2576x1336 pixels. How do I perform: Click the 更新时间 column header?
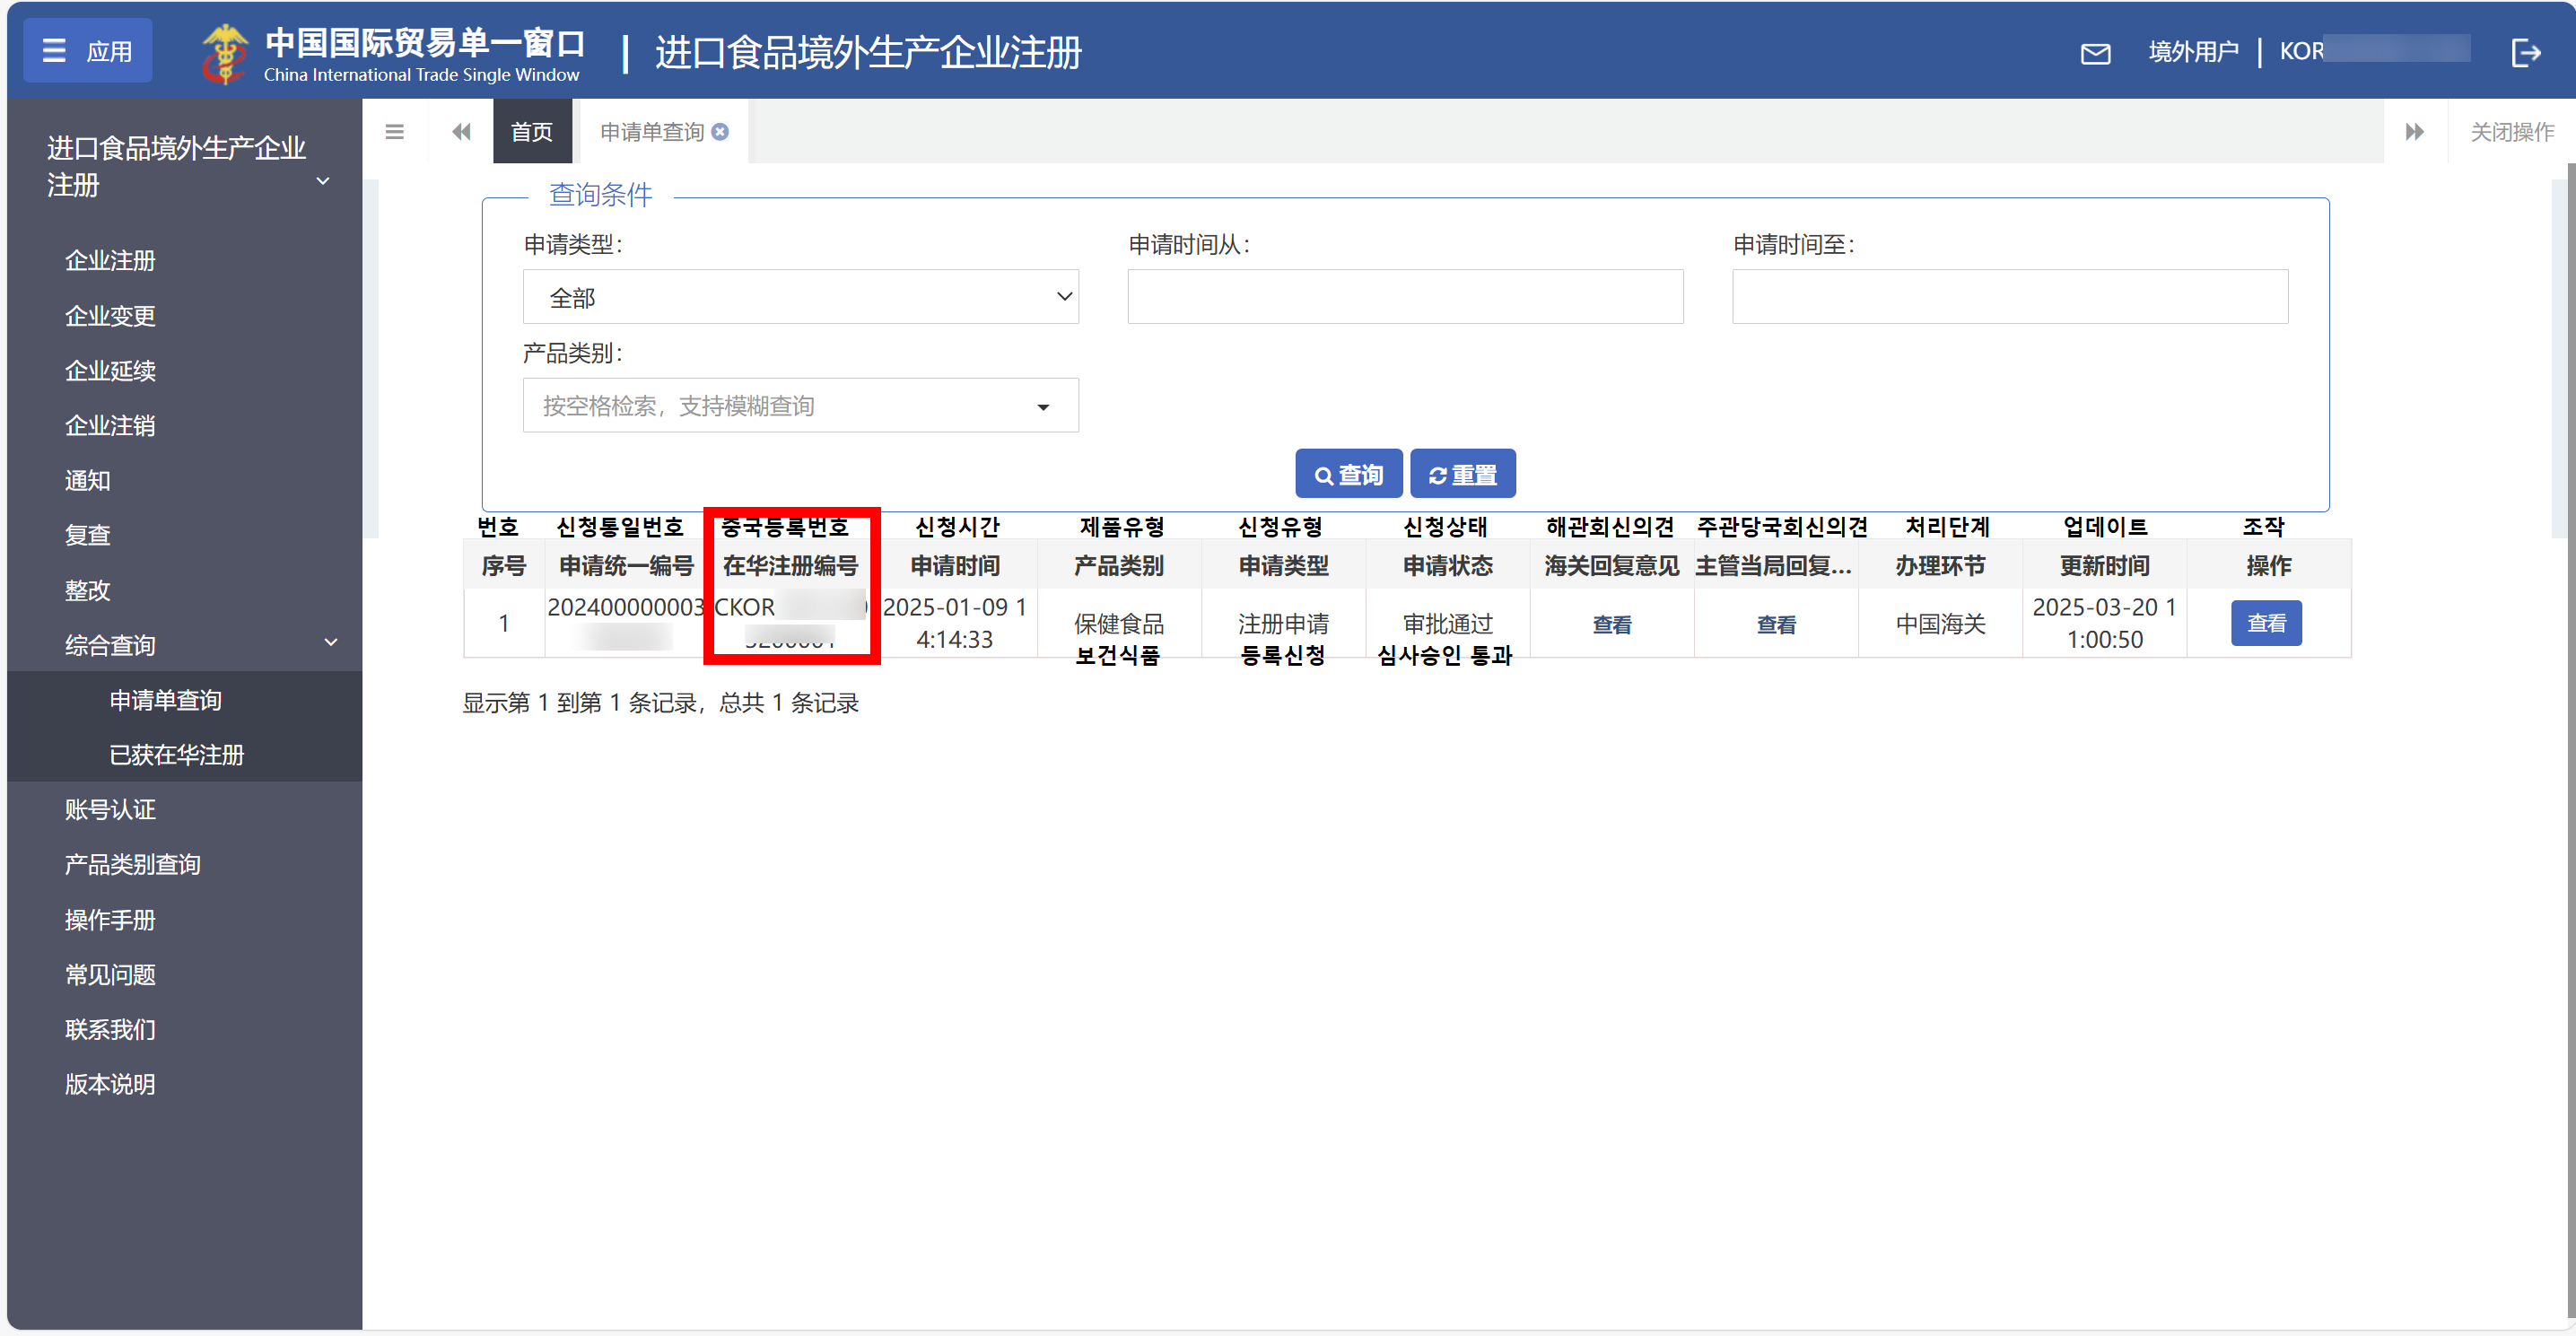tap(2104, 566)
